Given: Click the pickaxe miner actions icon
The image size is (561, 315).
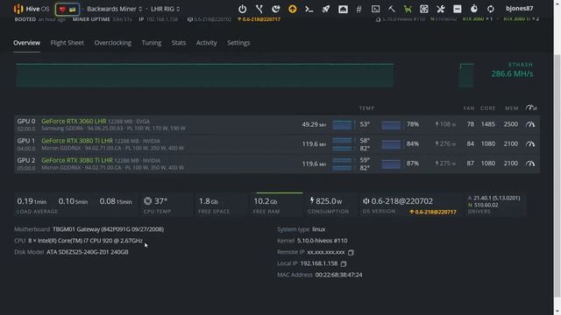Looking at the screenshot, I should (x=392, y=9).
